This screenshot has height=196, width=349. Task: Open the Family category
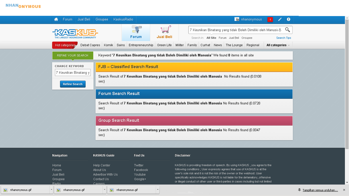[x=192, y=45]
